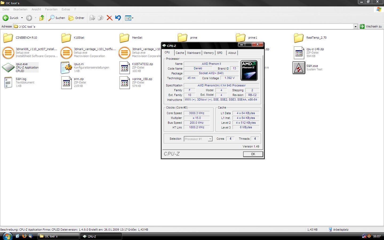Click the HT Link 1800.2 MHz value
The image size is (384, 240).
(x=197, y=127)
